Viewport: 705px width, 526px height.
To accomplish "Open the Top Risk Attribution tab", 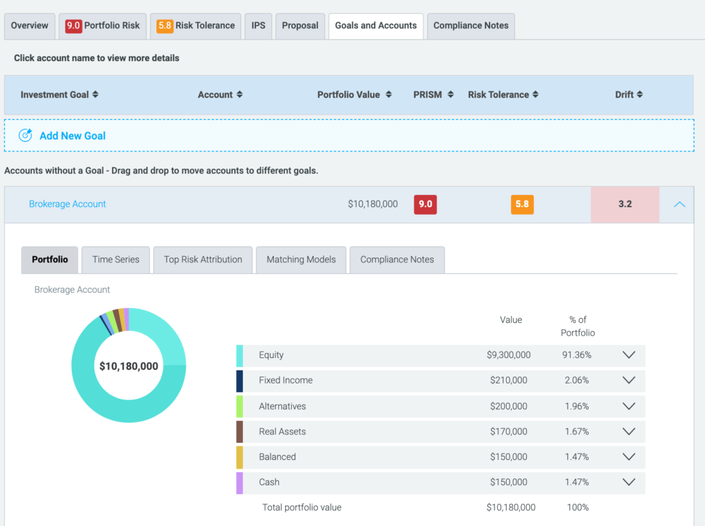I will (x=203, y=260).
